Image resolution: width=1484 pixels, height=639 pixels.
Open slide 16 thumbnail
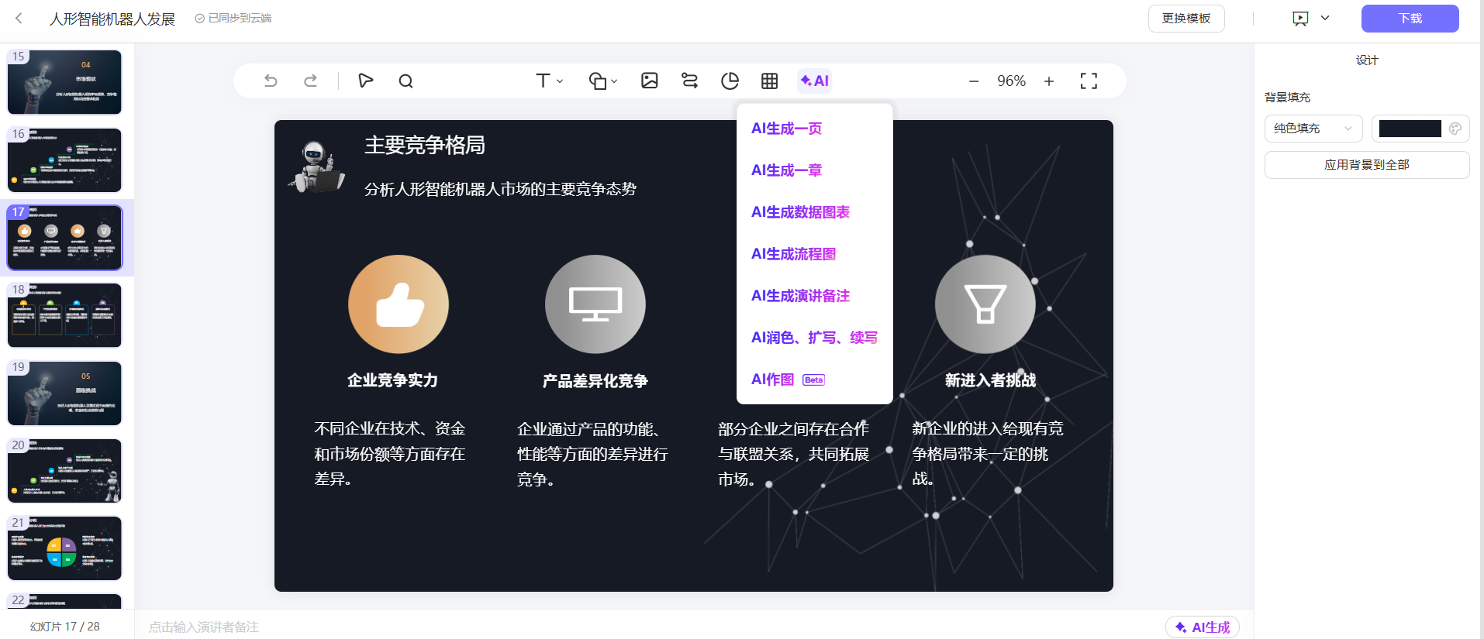point(64,160)
